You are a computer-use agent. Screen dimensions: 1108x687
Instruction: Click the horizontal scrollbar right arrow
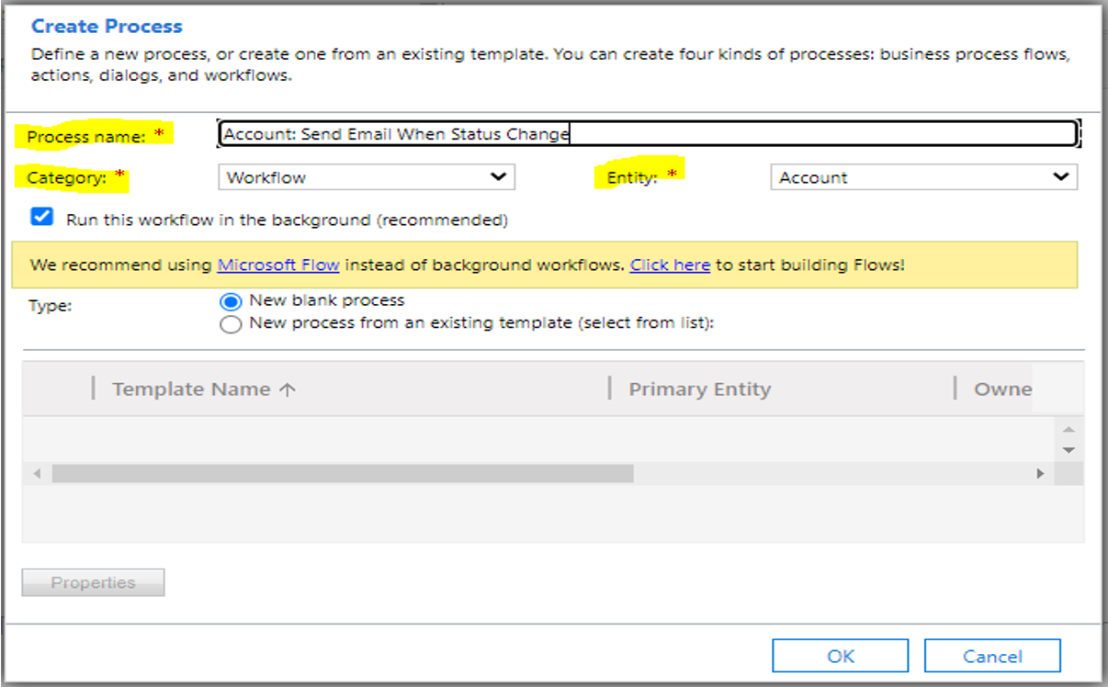click(1040, 474)
